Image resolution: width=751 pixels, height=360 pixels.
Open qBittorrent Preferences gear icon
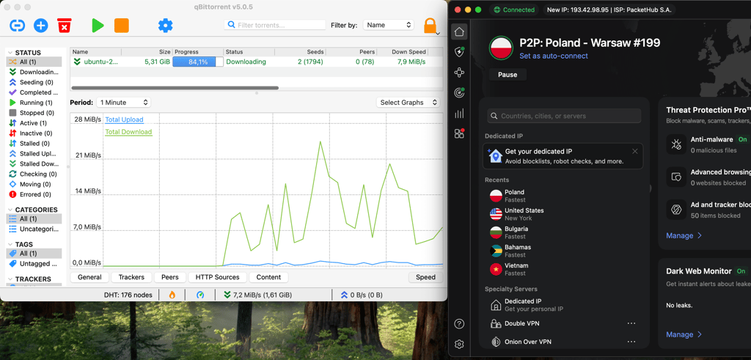165,26
